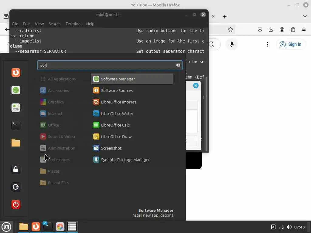311x233 pixels.
Task: Launch LibreOffice Impress from results
Action: (x=132, y=102)
